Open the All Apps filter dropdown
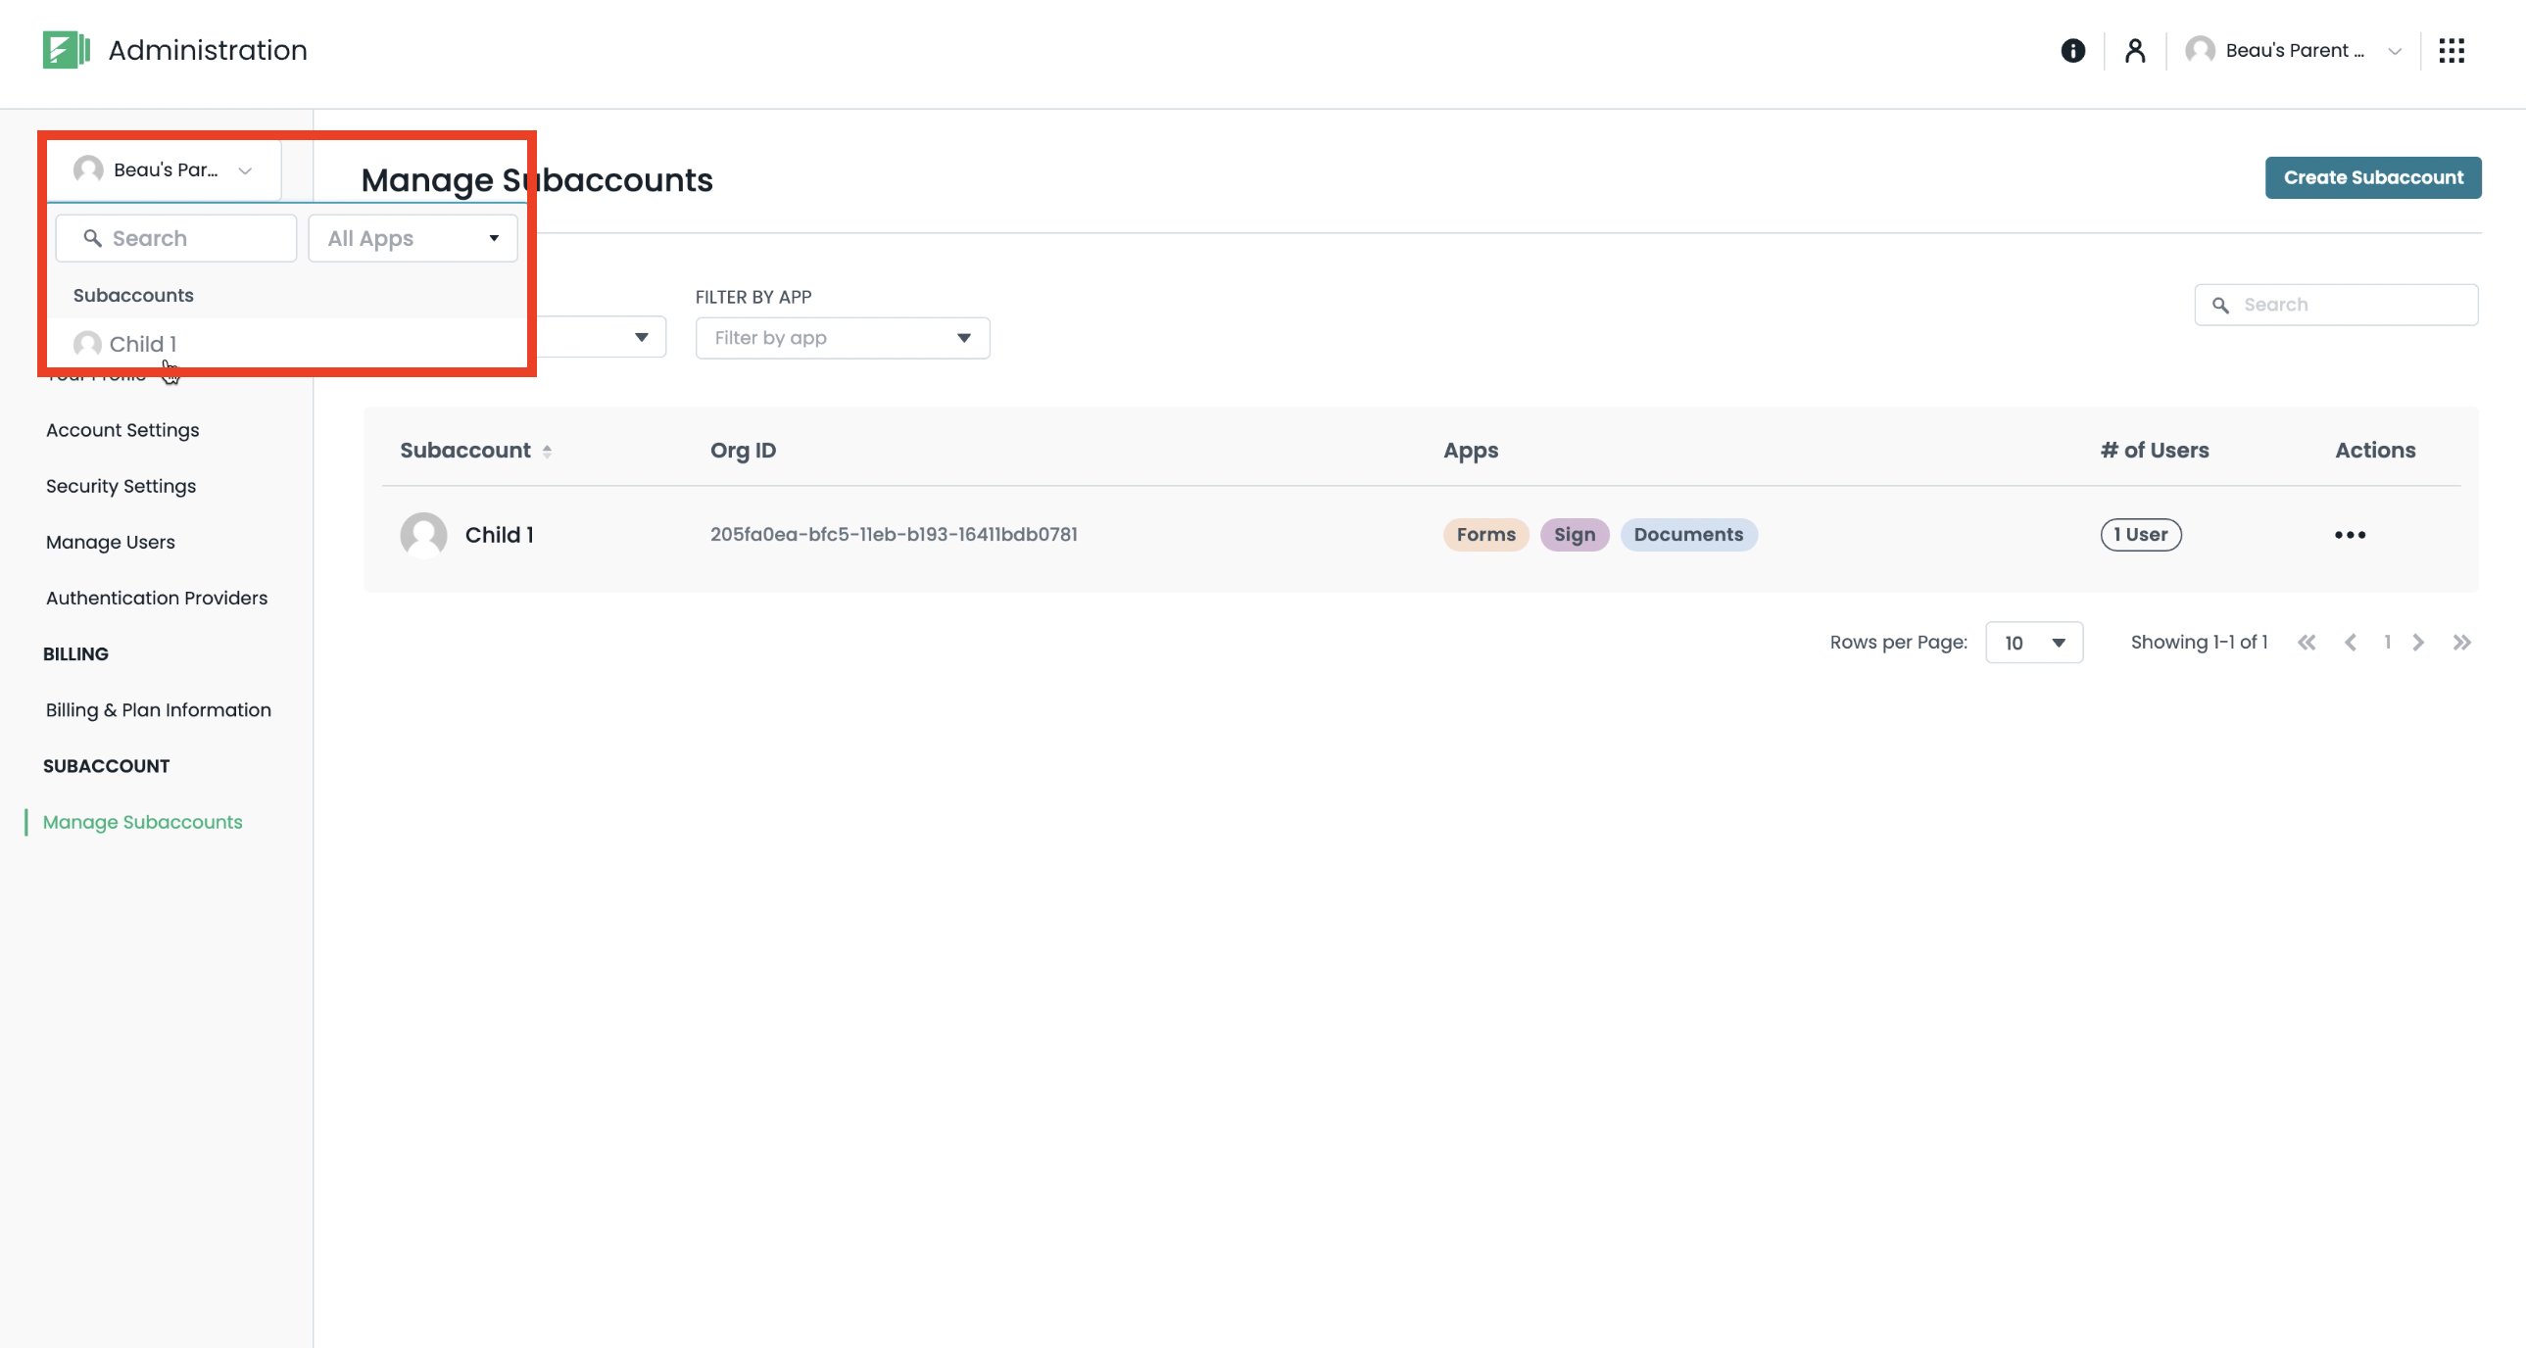Viewport: 2526px width, 1348px height. click(412, 238)
